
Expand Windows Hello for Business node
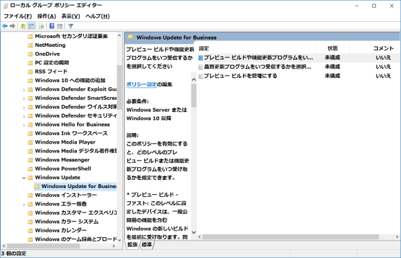pos(24,125)
